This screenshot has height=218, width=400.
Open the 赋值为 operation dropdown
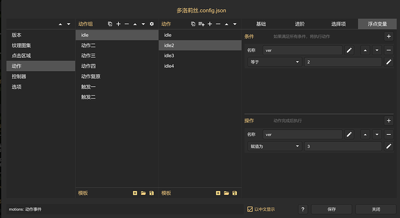275,146
